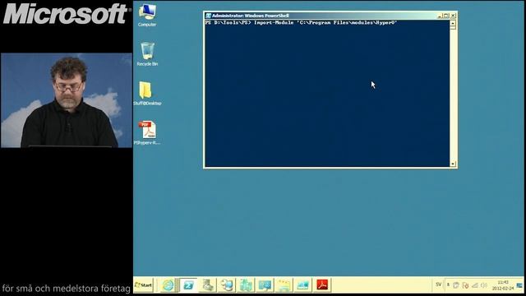526x296 pixels.
Task: Open the globe network taskbar icon
Action: 227,285
